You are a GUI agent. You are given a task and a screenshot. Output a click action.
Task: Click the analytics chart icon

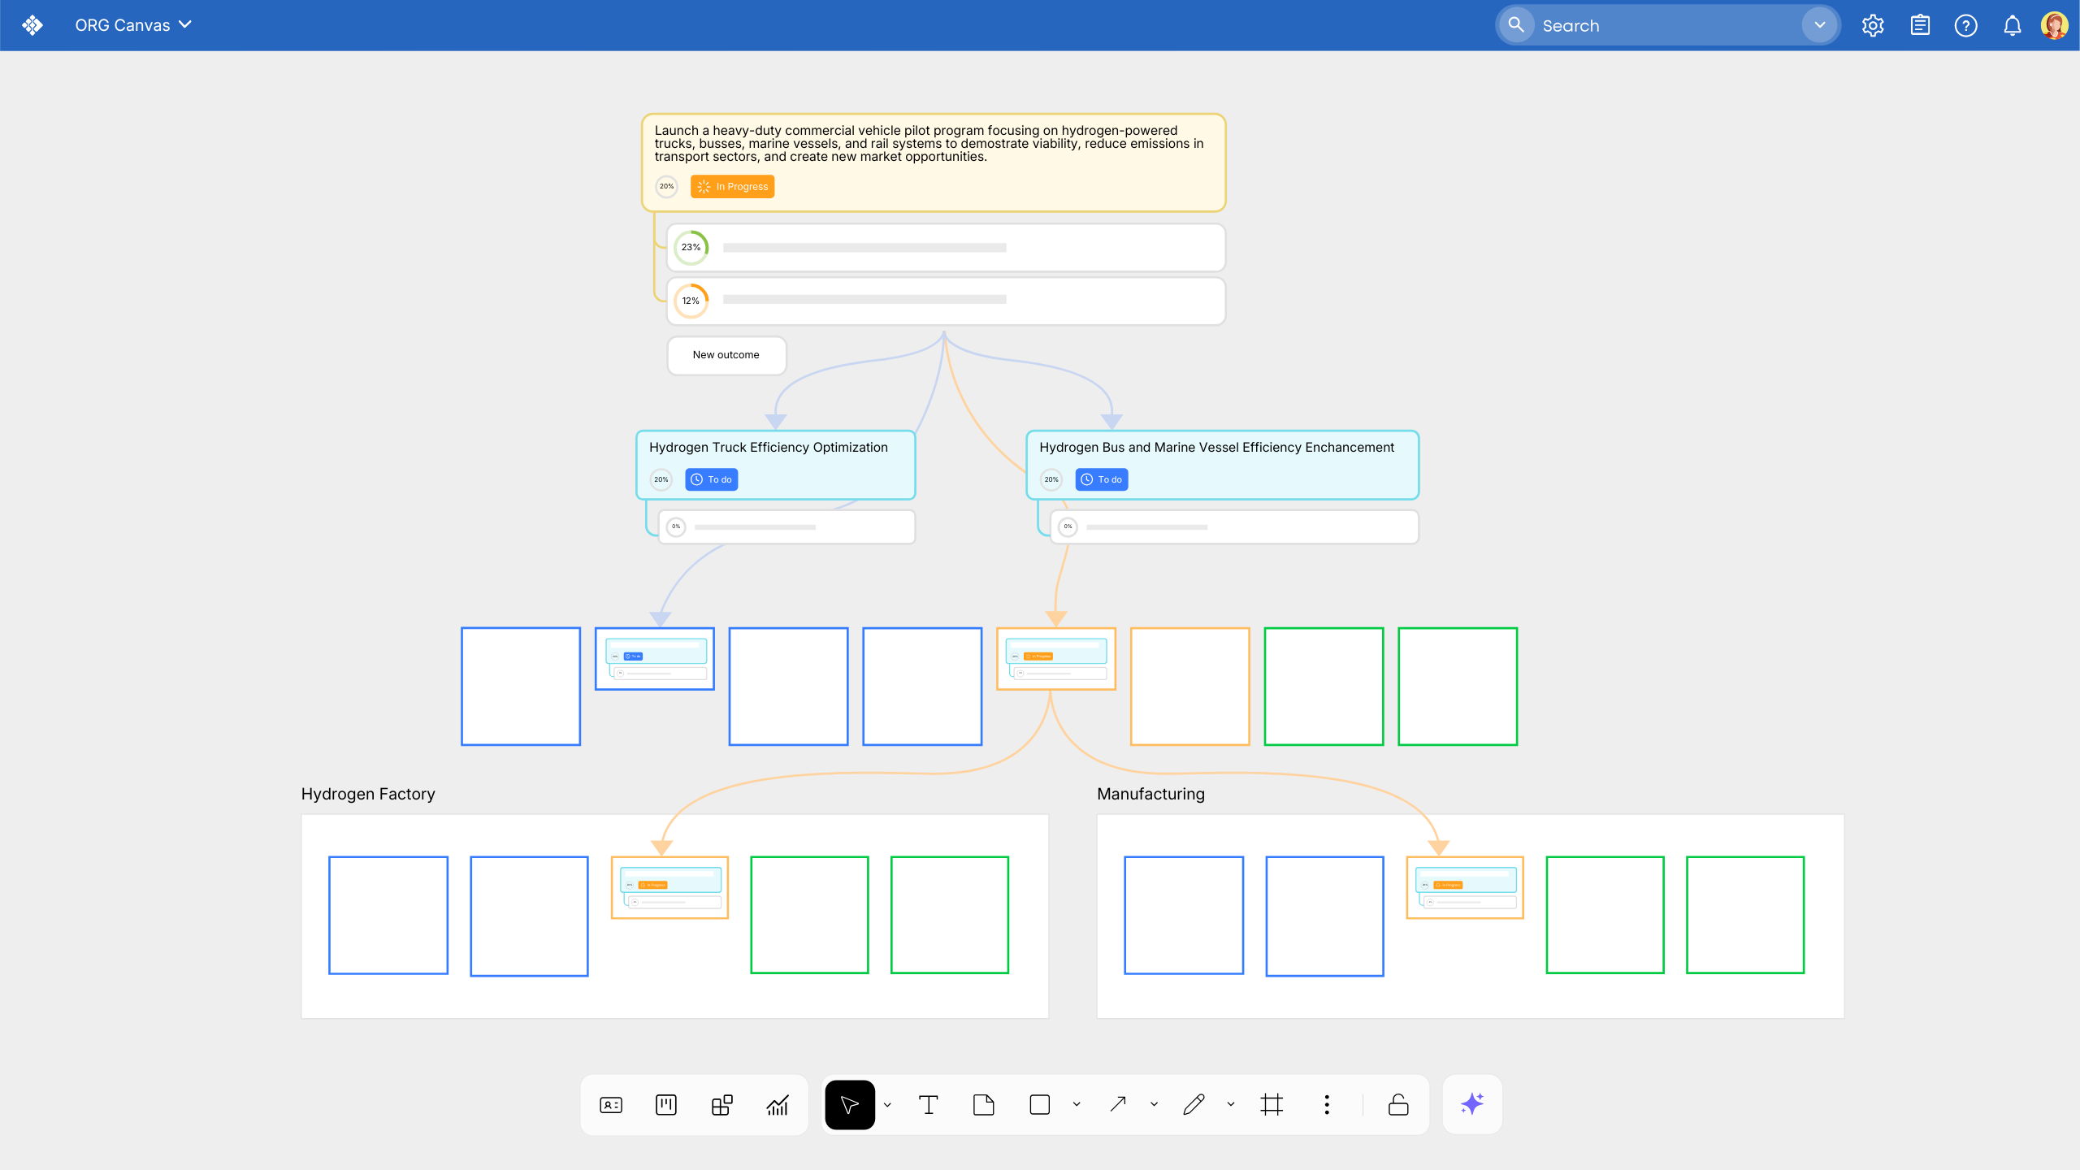(x=777, y=1105)
